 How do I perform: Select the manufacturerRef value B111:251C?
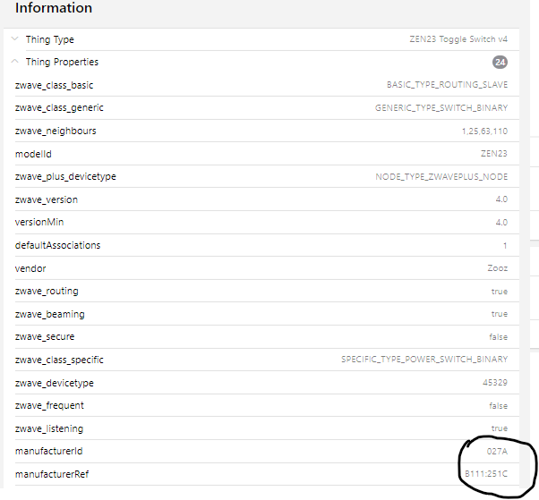pyautogui.click(x=485, y=474)
